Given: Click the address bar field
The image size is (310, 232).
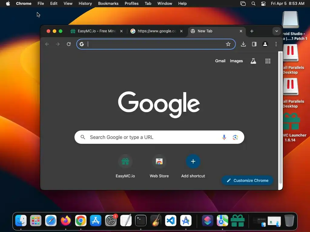Looking at the screenshot, I should [x=156, y=44].
